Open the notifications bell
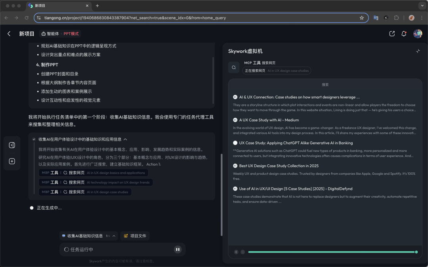The height and width of the screenshot is (267, 428). coord(404,34)
